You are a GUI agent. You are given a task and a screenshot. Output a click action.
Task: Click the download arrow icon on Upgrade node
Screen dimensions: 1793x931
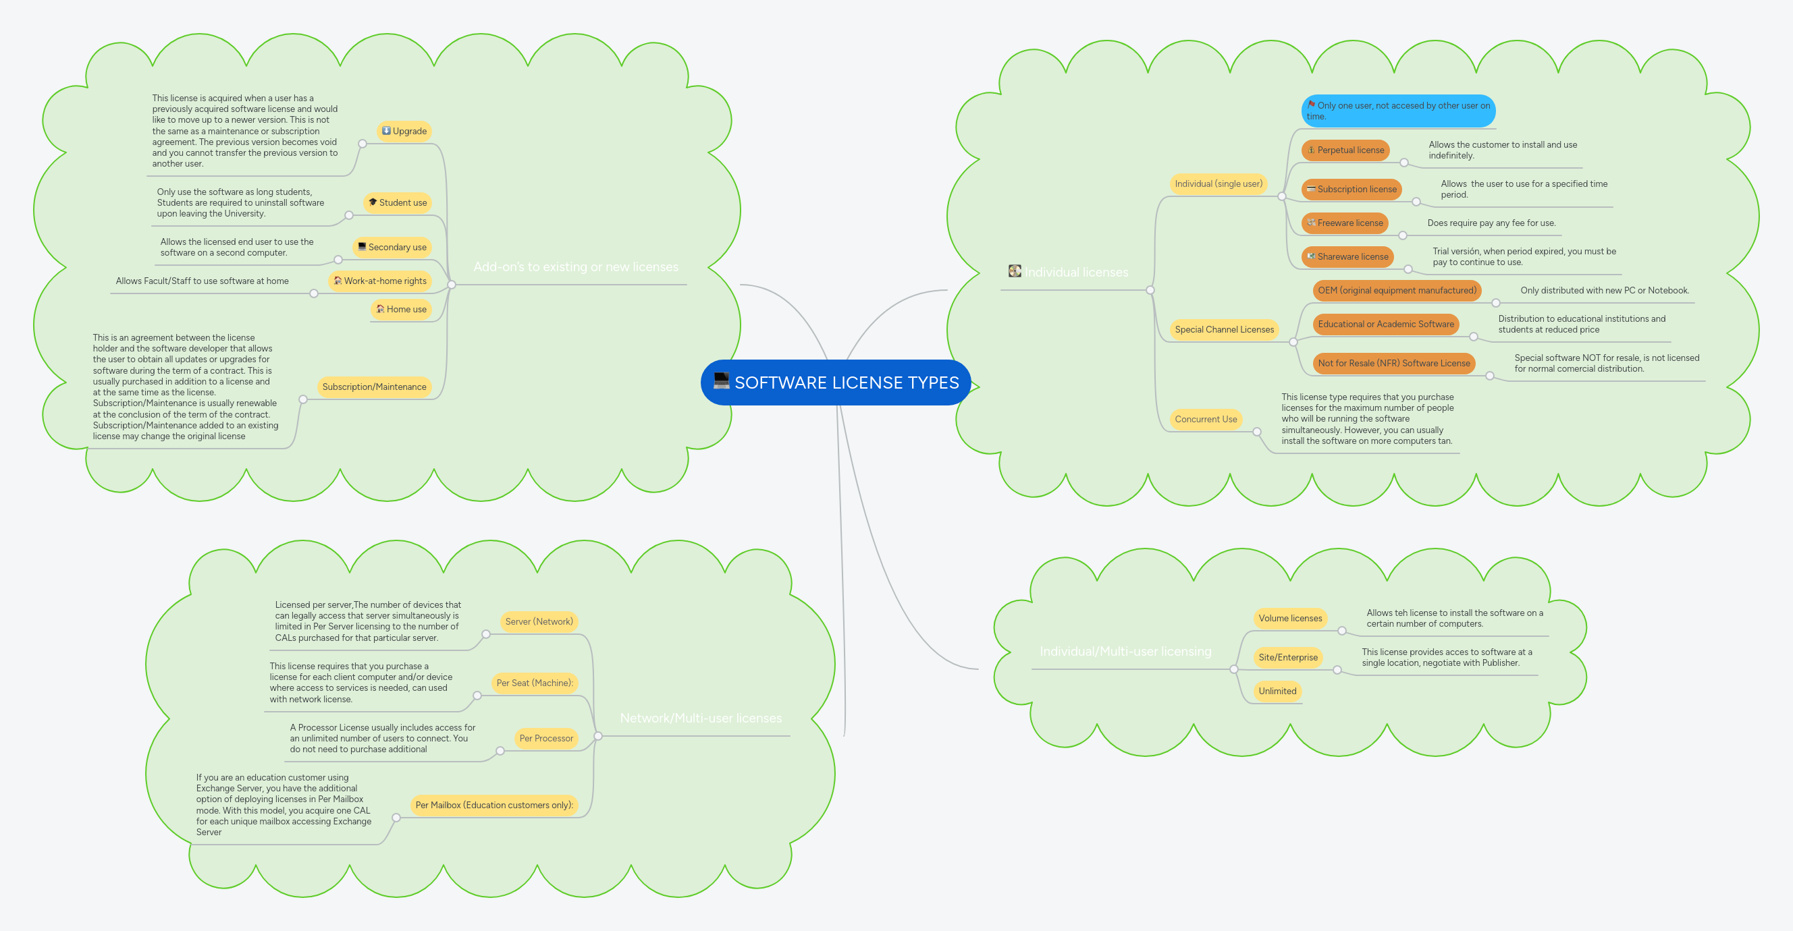[385, 130]
